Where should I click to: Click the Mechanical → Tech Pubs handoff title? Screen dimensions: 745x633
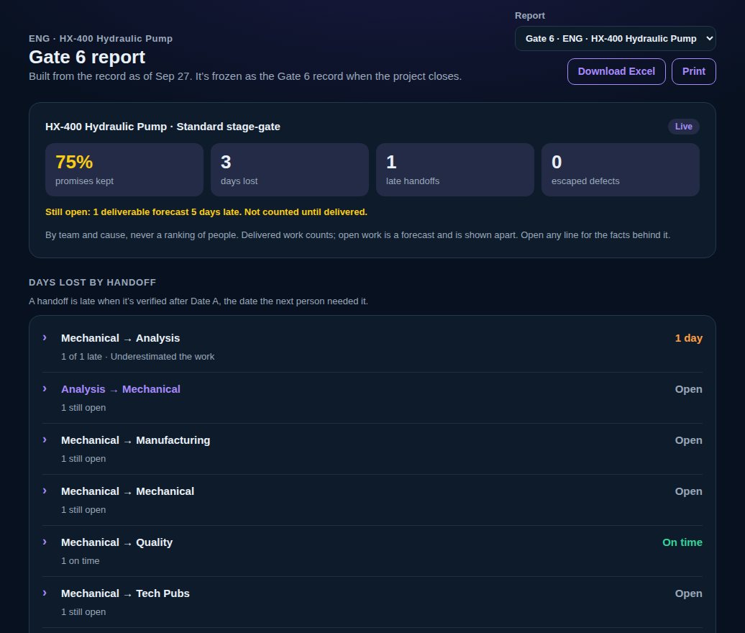coord(125,593)
